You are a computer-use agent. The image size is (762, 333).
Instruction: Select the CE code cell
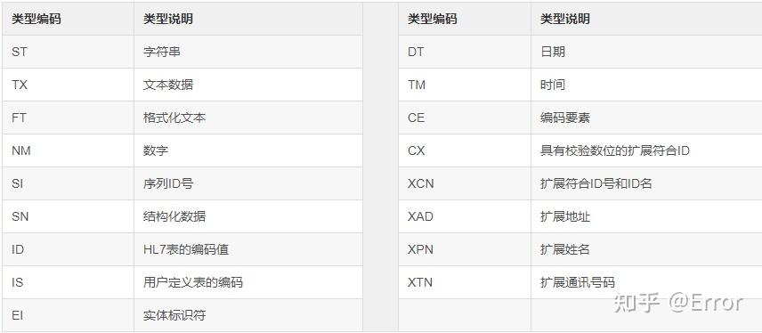point(465,118)
